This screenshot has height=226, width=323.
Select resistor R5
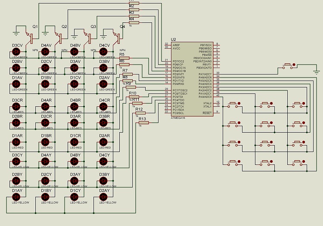124,58
